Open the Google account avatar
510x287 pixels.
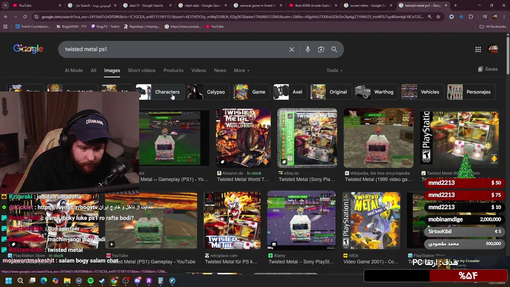tap(493, 49)
